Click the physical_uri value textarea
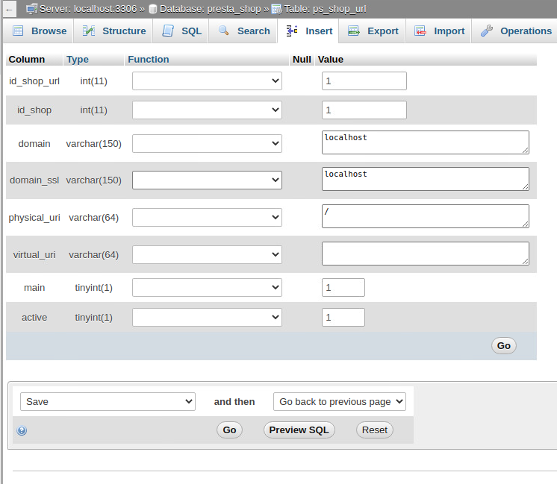The width and height of the screenshot is (557, 484). [x=425, y=216]
